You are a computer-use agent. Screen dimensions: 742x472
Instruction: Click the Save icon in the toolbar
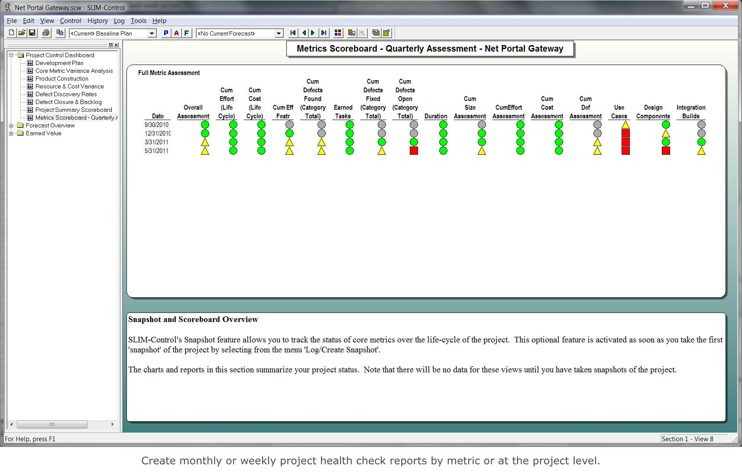[x=32, y=33]
